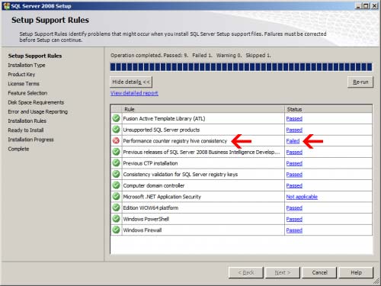Open Not applicable link for .NET Application Security
Screen dimensions: 381x286
302,197
